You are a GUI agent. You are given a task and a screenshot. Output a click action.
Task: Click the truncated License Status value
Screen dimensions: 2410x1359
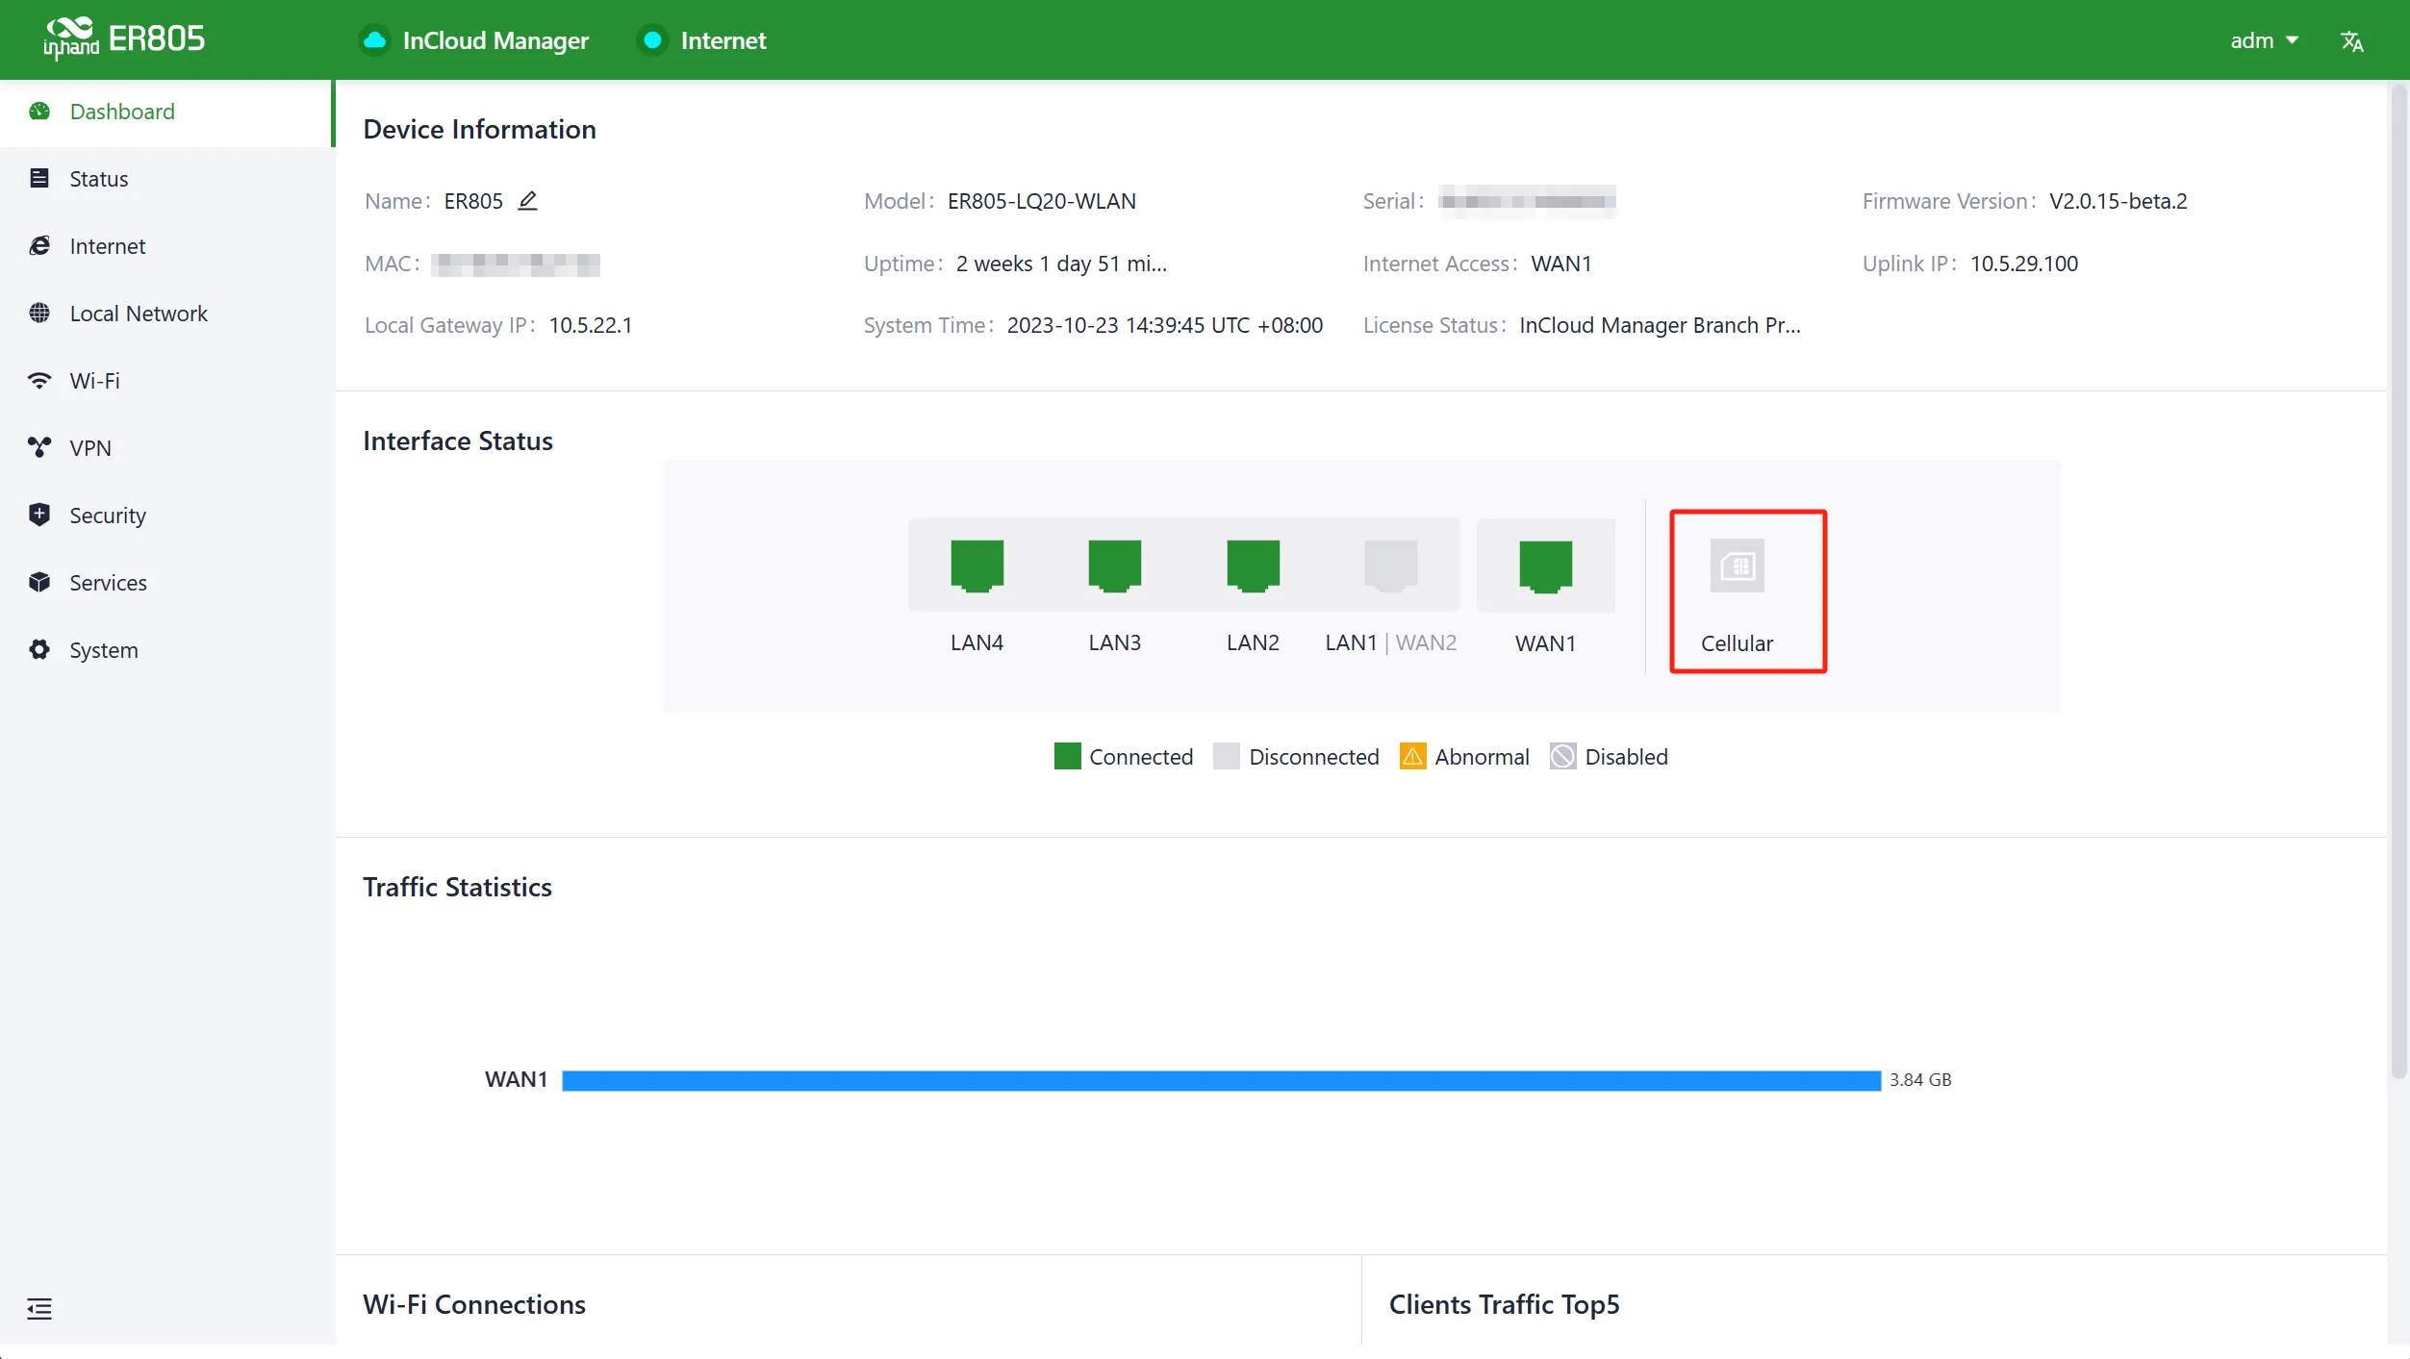[1660, 325]
